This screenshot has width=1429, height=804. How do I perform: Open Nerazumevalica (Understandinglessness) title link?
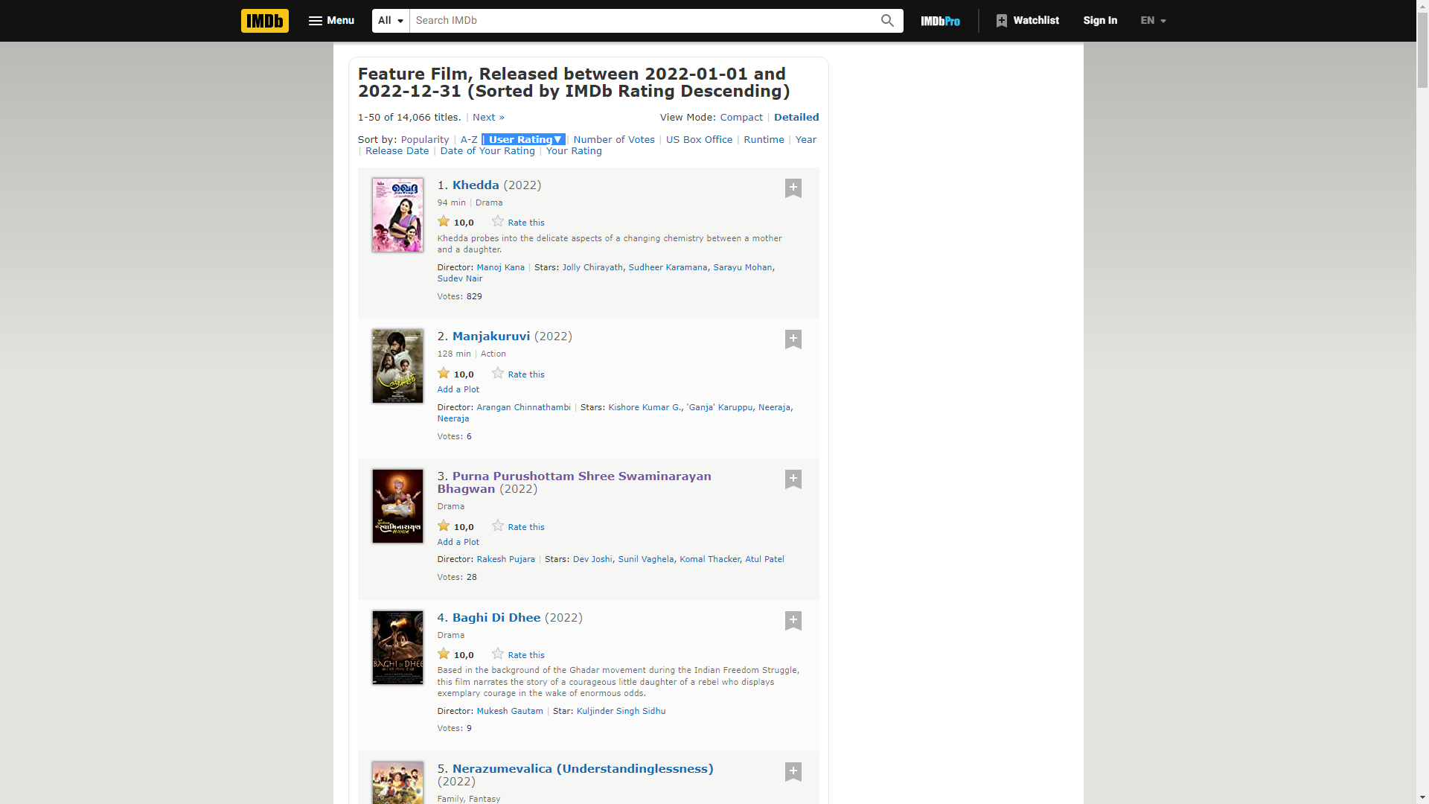coord(583,768)
